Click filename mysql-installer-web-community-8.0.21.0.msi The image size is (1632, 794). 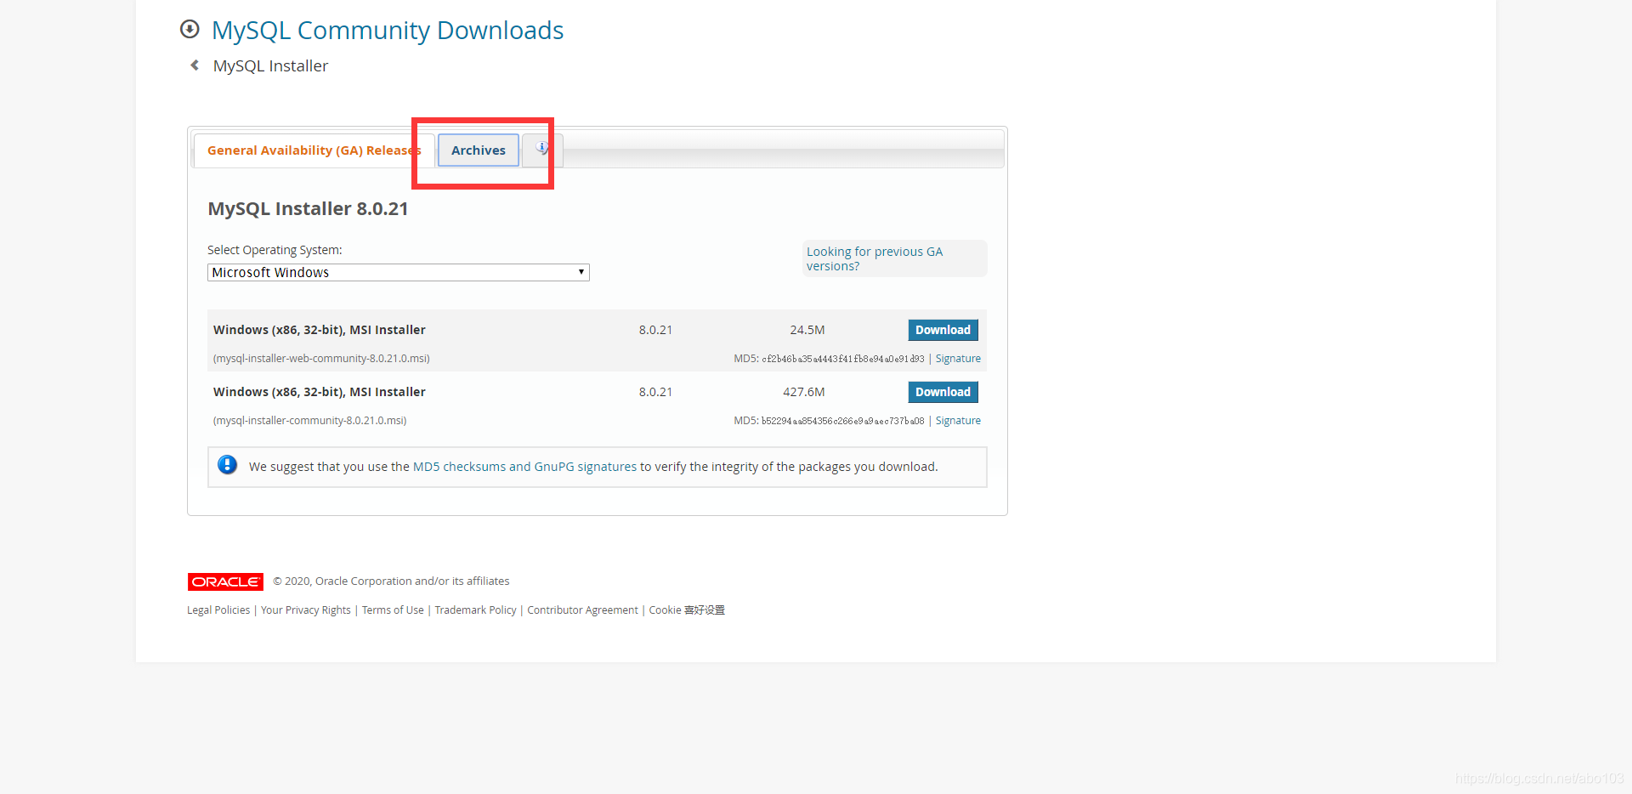pos(321,359)
